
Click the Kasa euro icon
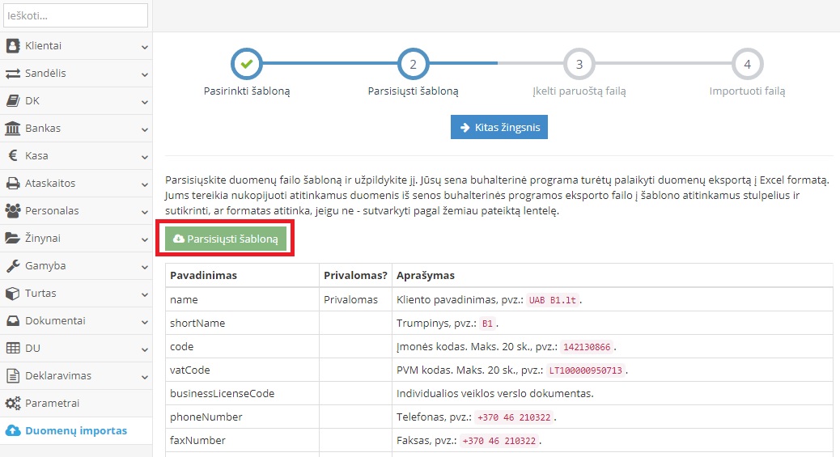tap(13, 156)
